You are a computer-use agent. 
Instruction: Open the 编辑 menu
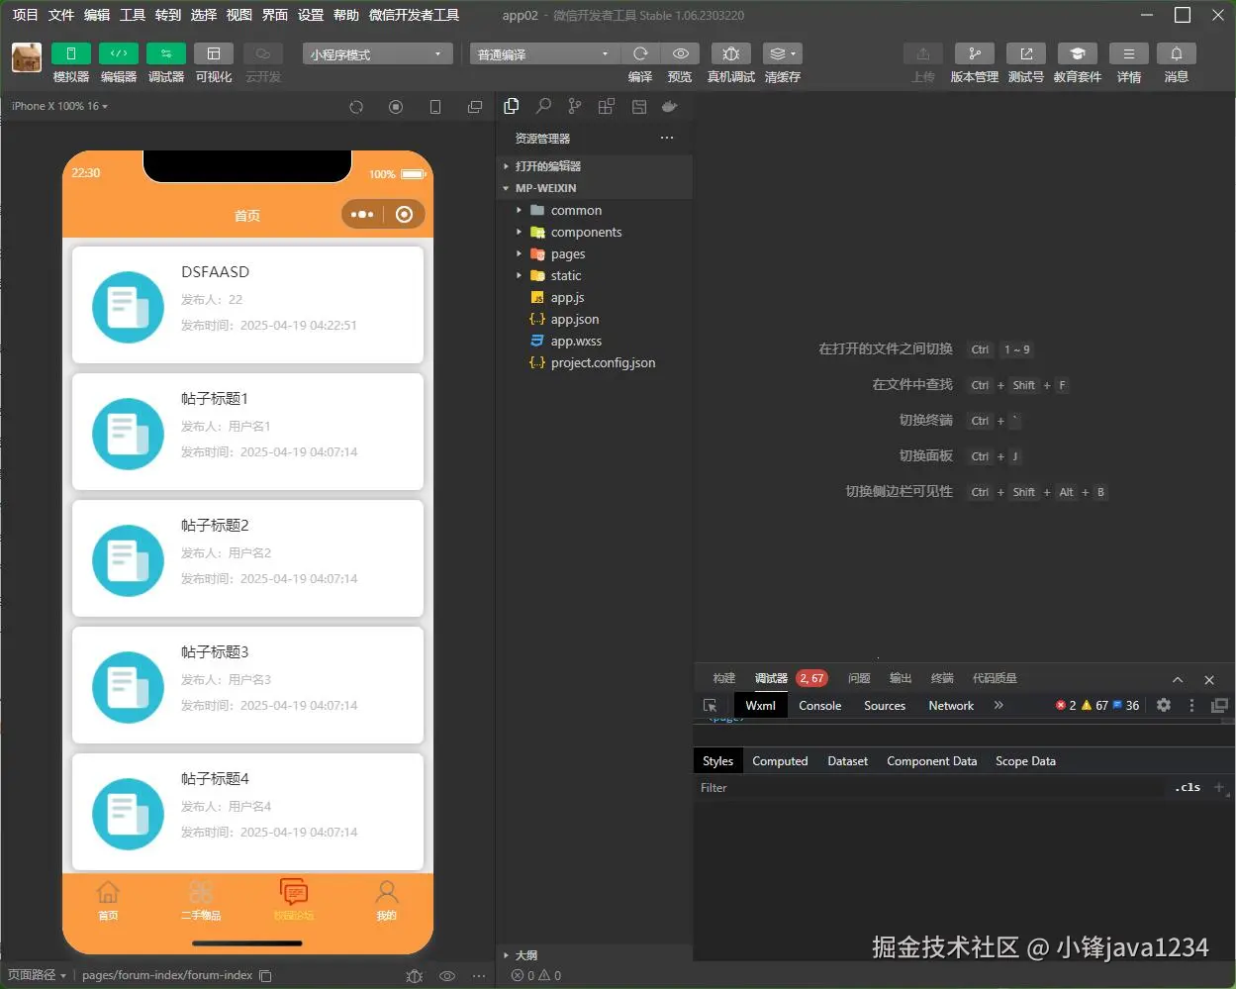(x=97, y=15)
